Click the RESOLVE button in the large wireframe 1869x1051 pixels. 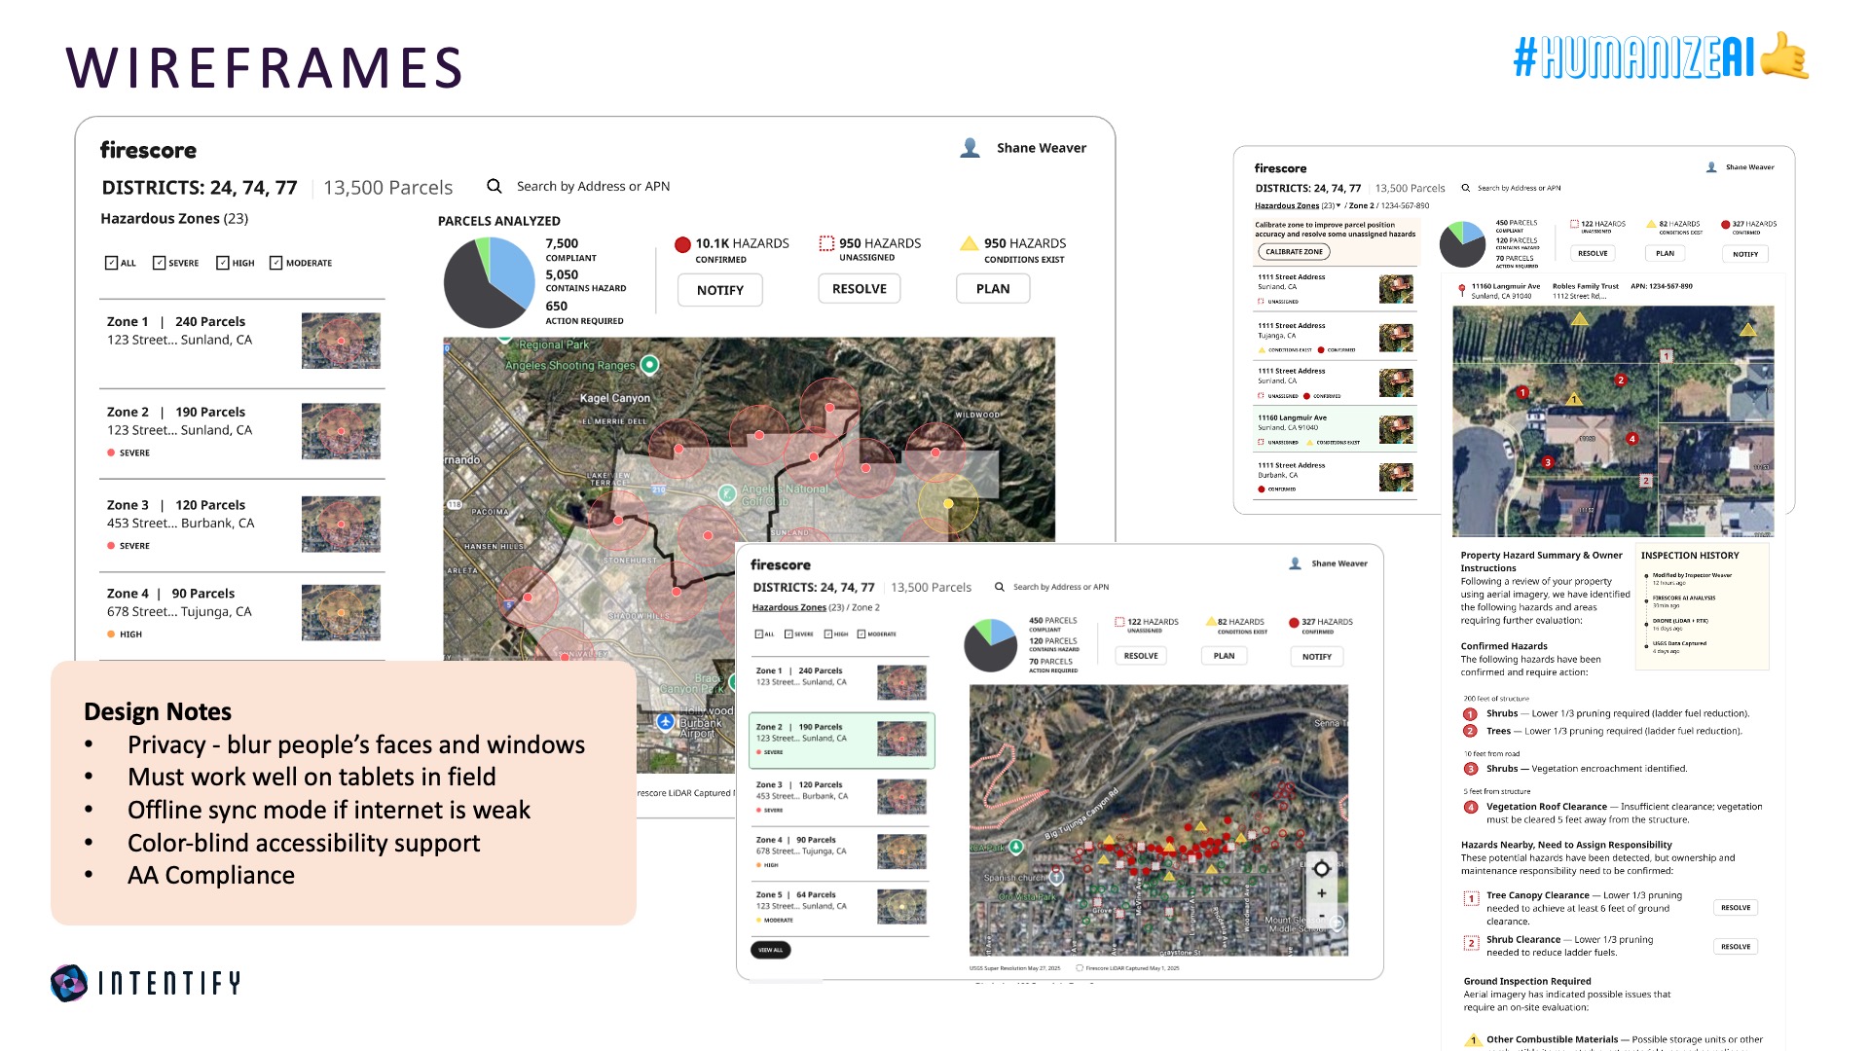pyautogui.click(x=860, y=289)
